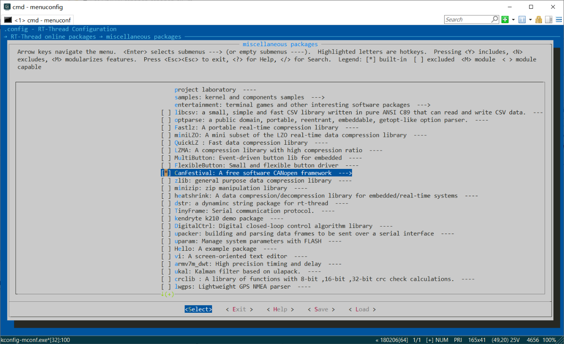
Task: Toggle the scrollbar panel icon in toolbar
Action: tap(549, 19)
